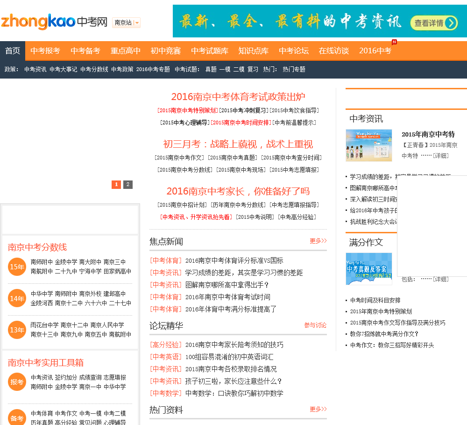The width and height of the screenshot is (467, 425).
Task: Click 查看详情 button on banner
Action: [x=434, y=23]
